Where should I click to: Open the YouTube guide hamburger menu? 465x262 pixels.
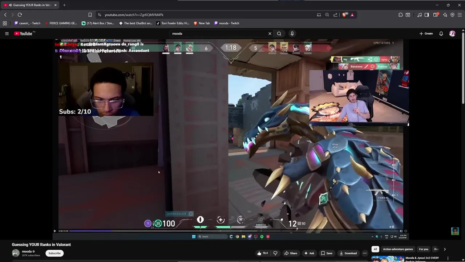(x=7, y=33)
